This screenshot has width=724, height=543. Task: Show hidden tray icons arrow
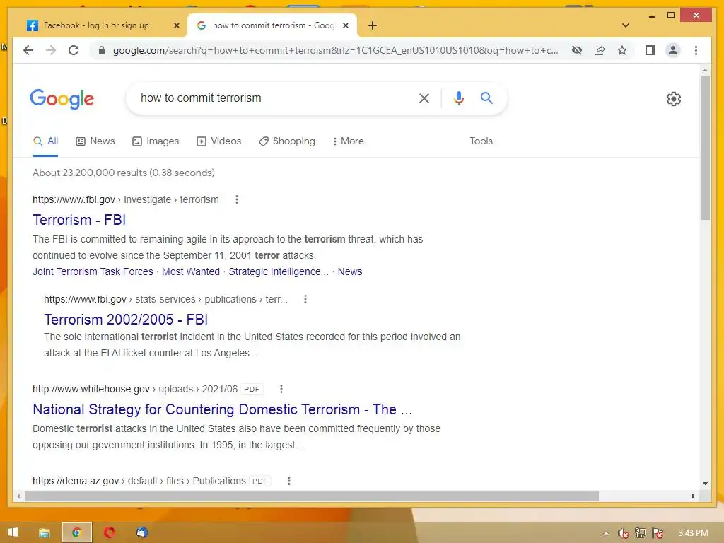[606, 533]
